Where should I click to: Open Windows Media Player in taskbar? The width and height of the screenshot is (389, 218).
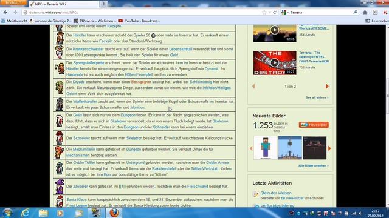click(x=60, y=213)
